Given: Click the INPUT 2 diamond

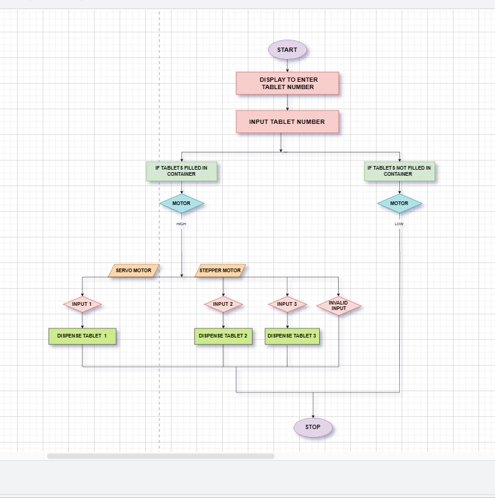Looking at the screenshot, I should (223, 303).
